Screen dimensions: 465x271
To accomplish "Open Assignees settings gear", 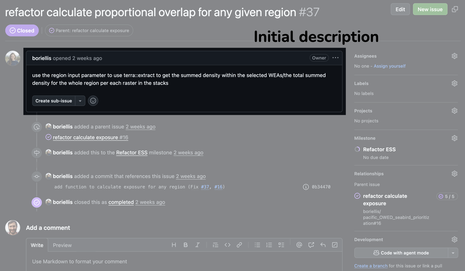I will 454,56.
